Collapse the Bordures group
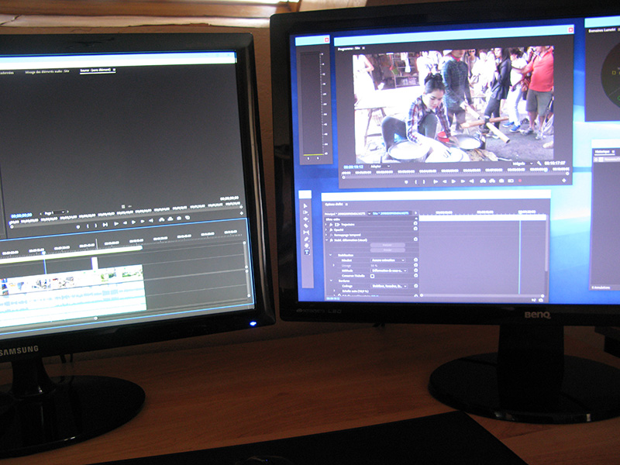The image size is (620, 465). pos(331,281)
